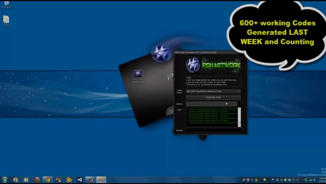The height and width of the screenshot is (184, 326).
Task: Open the Stuffs folder on the desktop
Action: [x=6, y=21]
